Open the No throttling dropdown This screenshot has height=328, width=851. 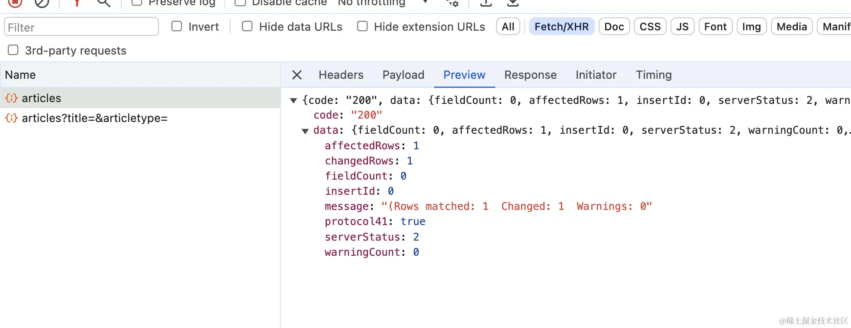(x=381, y=3)
